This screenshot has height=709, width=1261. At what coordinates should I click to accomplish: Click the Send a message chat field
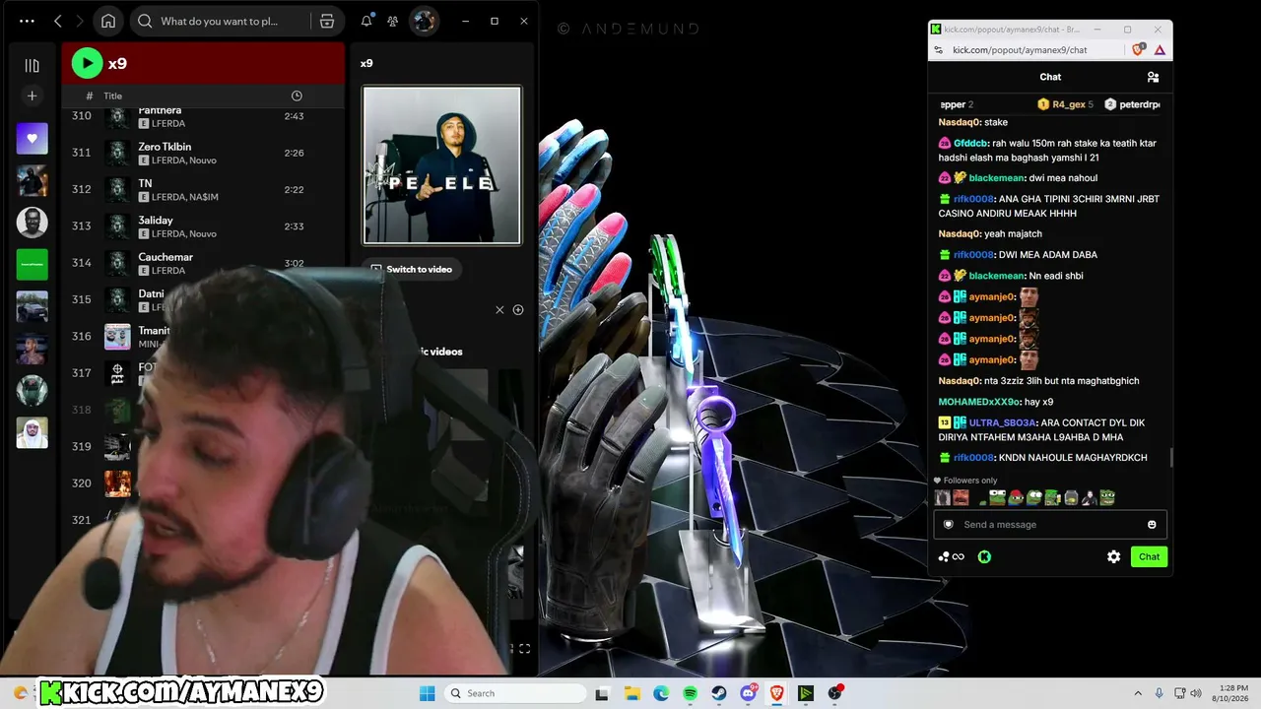click(x=1050, y=525)
